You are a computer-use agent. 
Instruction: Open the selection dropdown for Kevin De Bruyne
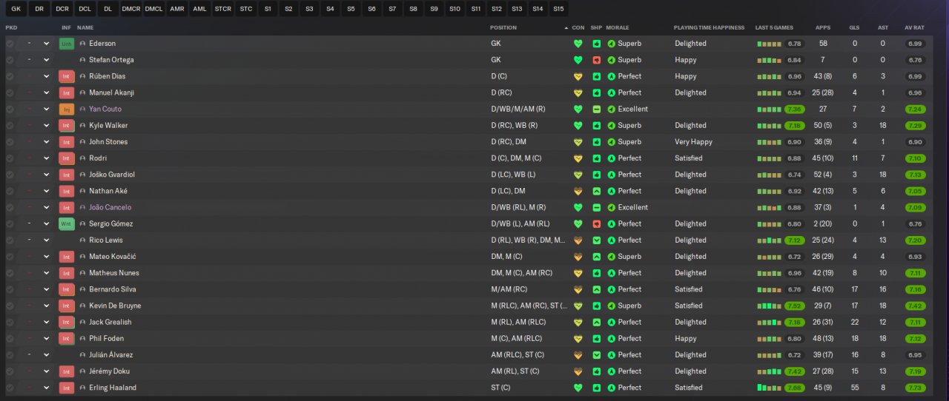(x=47, y=306)
